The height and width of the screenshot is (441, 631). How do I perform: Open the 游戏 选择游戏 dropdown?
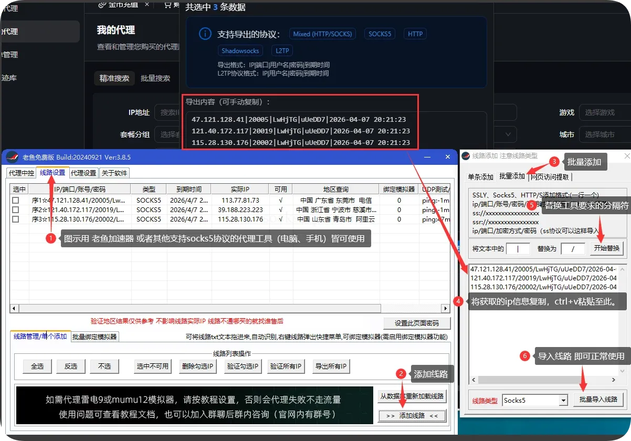(605, 112)
